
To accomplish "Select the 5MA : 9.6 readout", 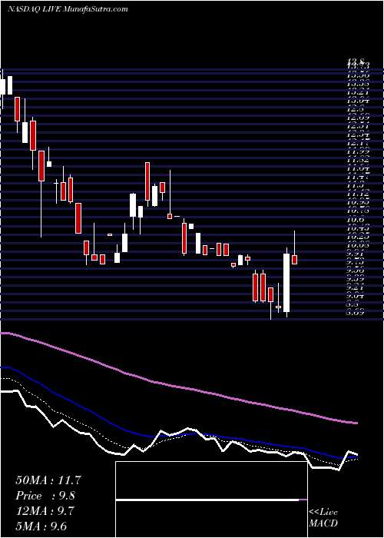I will point(43,526).
